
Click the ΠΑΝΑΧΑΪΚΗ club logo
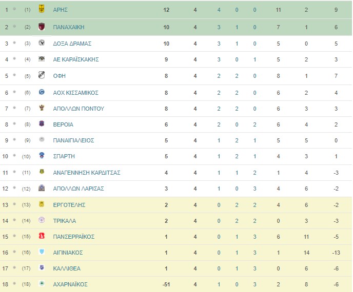42,27
